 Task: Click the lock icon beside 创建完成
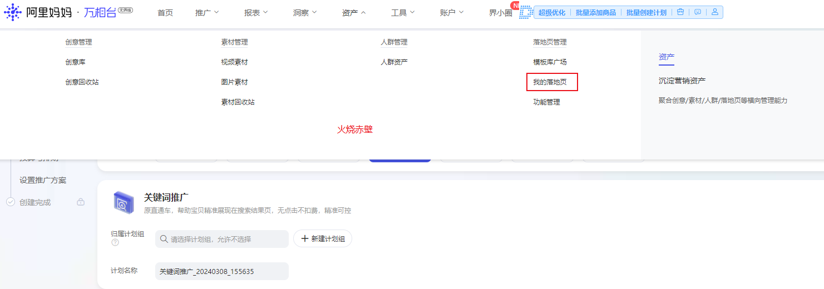pyautogui.click(x=81, y=202)
